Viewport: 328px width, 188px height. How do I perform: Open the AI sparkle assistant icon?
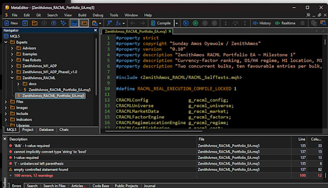pos(63,23)
